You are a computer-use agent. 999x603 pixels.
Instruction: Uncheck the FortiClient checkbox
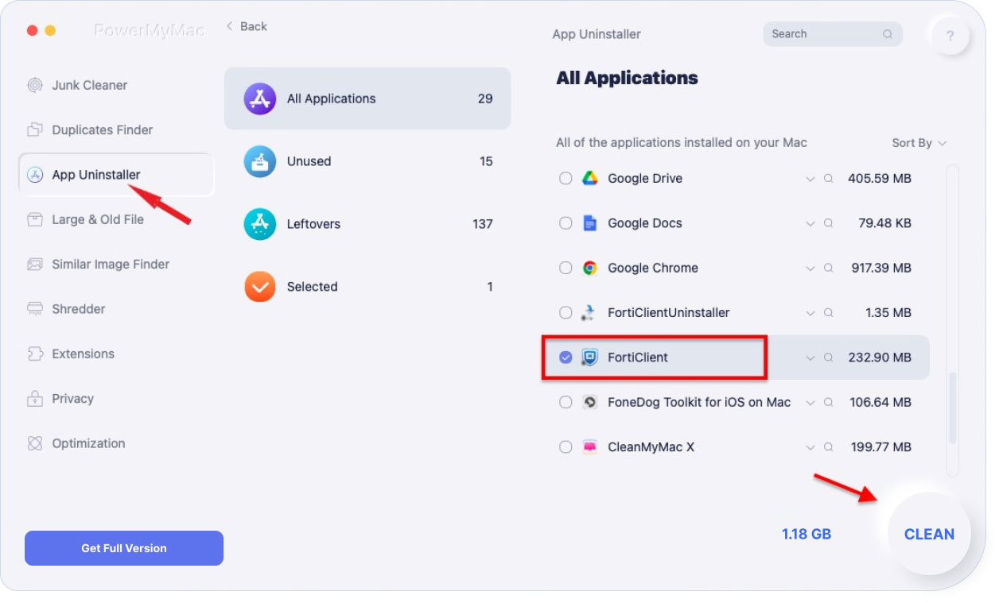(566, 358)
